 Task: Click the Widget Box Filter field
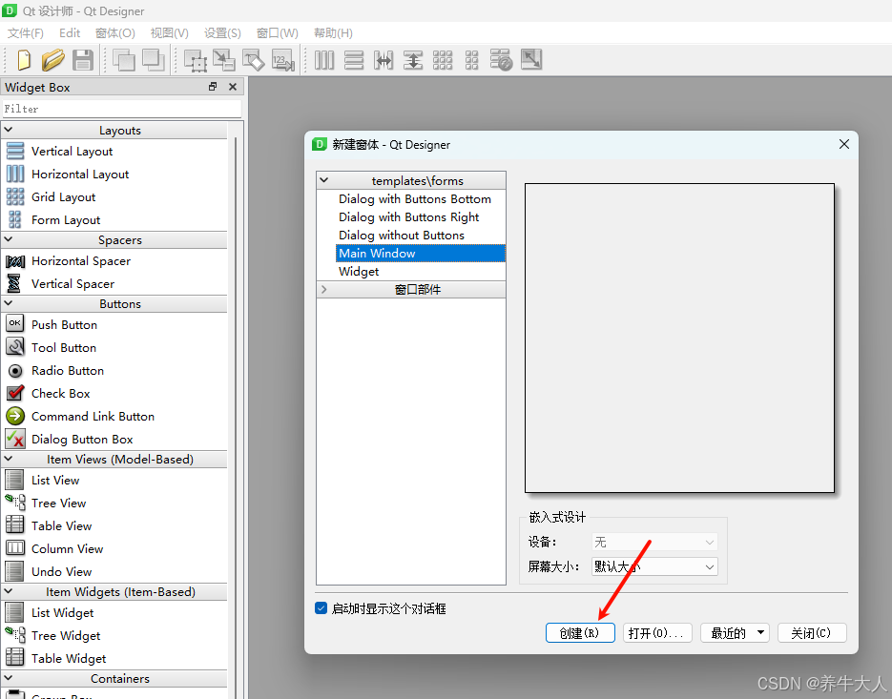(x=122, y=108)
